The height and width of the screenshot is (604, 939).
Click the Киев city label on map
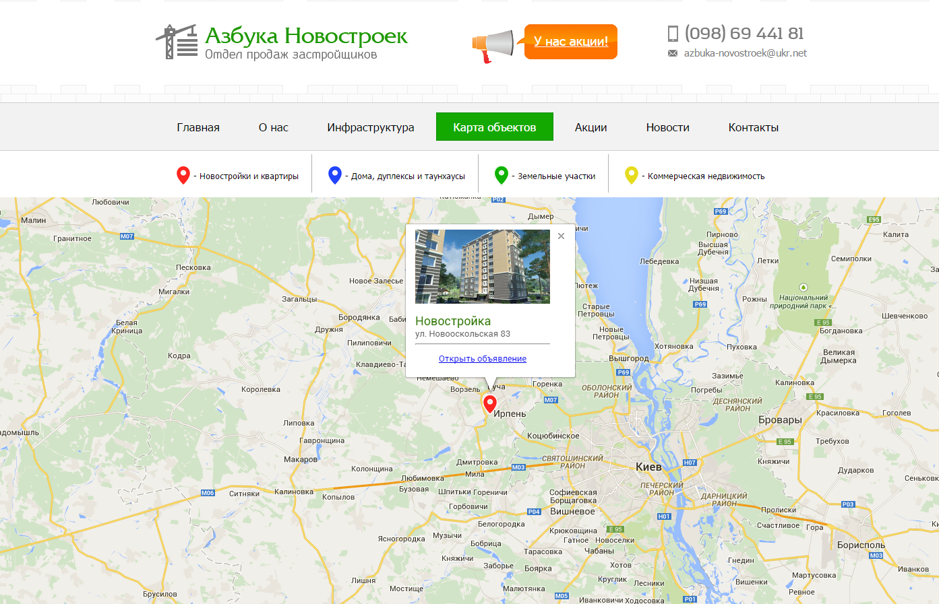pyautogui.click(x=648, y=467)
